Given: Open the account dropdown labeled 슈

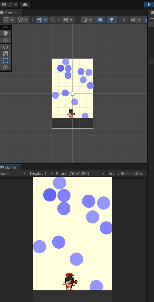Looking at the screenshot, I should click(10, 5).
